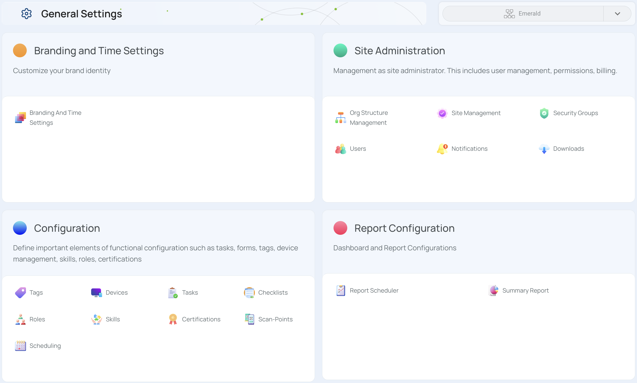Open the Downloads cloud icon
Screen dimensions: 637x383
coord(544,149)
